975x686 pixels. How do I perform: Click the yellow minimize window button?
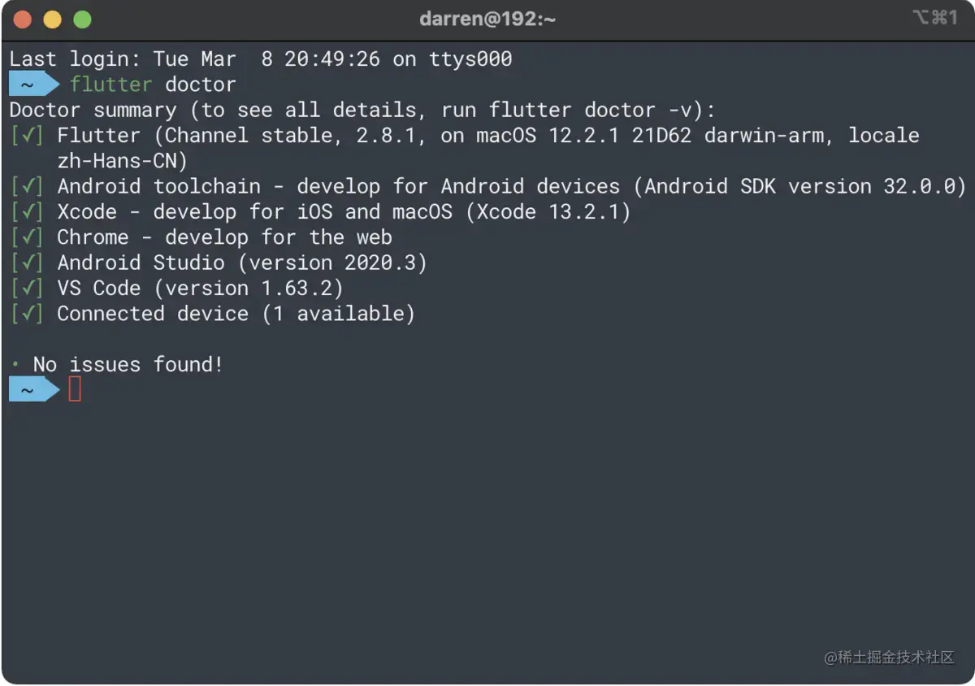tap(52, 20)
